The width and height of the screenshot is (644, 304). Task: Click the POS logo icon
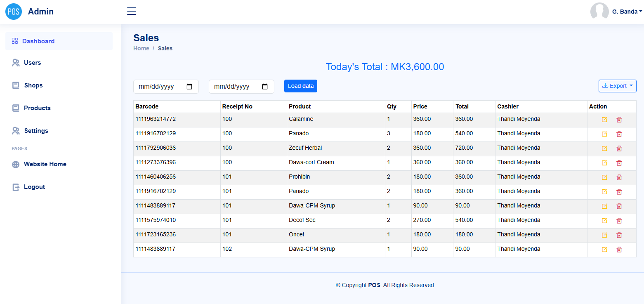point(14,12)
